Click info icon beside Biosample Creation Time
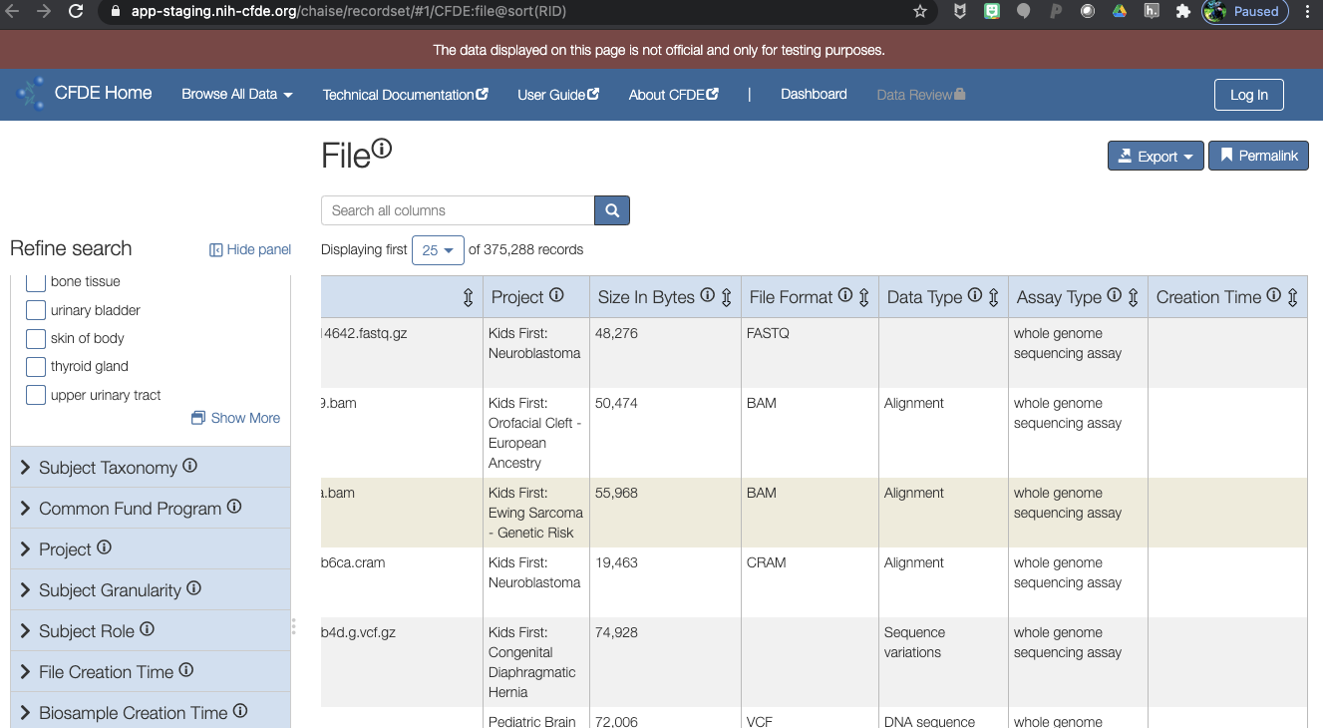 click(x=240, y=711)
